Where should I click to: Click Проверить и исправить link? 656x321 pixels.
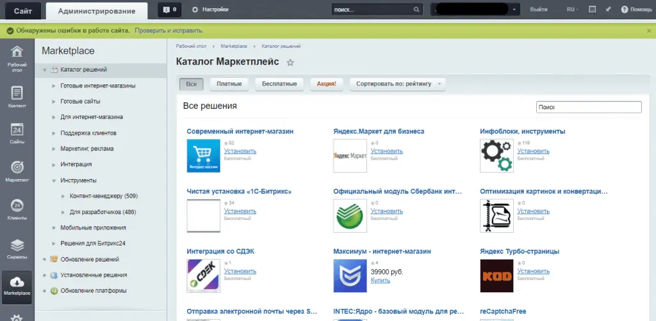click(x=169, y=31)
